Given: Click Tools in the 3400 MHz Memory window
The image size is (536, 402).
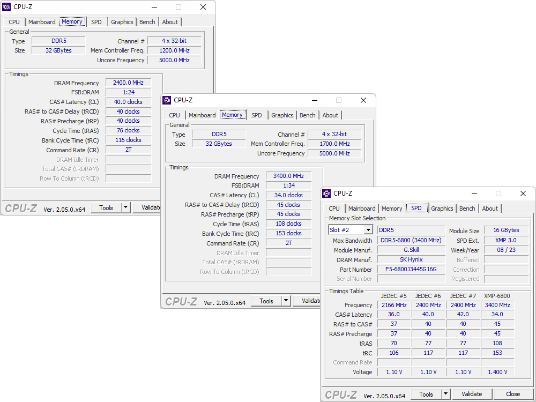Looking at the screenshot, I should (266, 301).
